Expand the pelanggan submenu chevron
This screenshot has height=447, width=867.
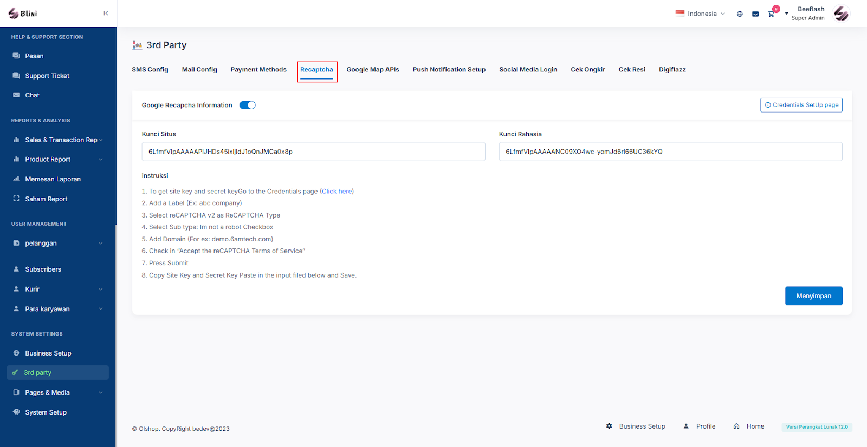click(101, 244)
